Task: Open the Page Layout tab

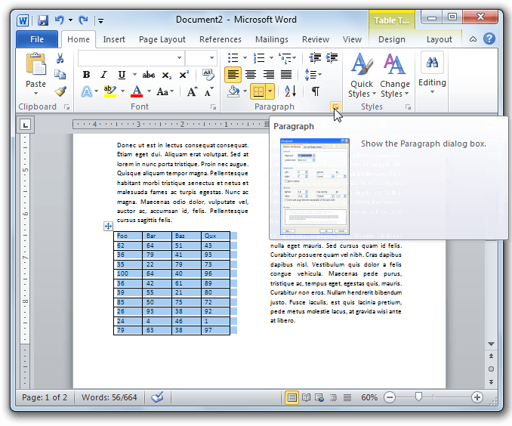Action: click(162, 39)
